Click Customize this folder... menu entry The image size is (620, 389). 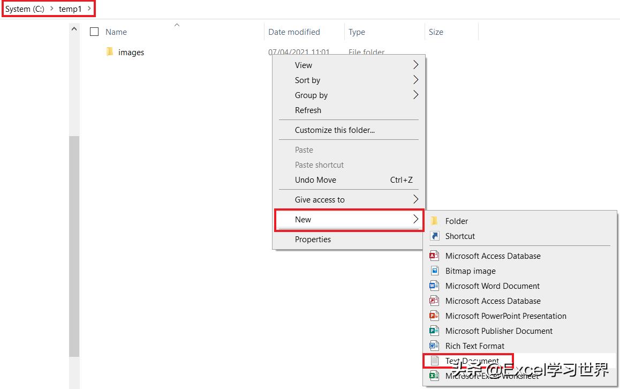[335, 130]
